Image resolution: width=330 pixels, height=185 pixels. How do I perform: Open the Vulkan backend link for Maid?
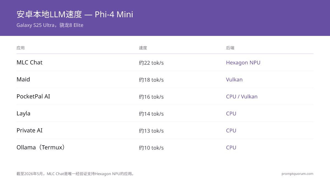point(234,79)
